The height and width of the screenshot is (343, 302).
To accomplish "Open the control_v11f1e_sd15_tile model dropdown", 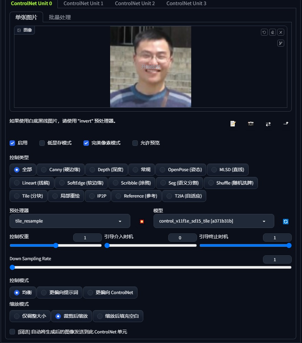I will pyautogui.click(x=213, y=221).
